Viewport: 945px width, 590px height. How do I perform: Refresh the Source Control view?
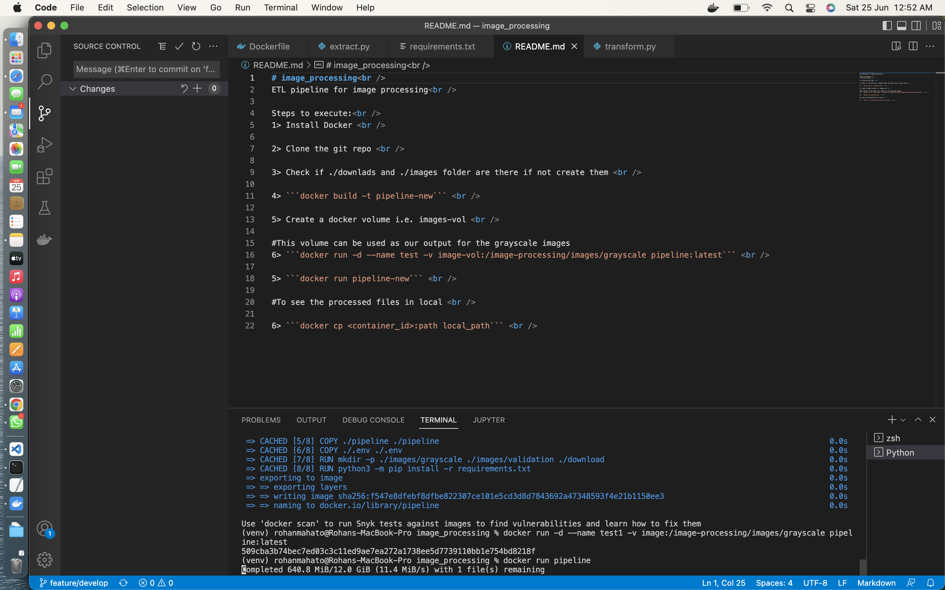196,47
